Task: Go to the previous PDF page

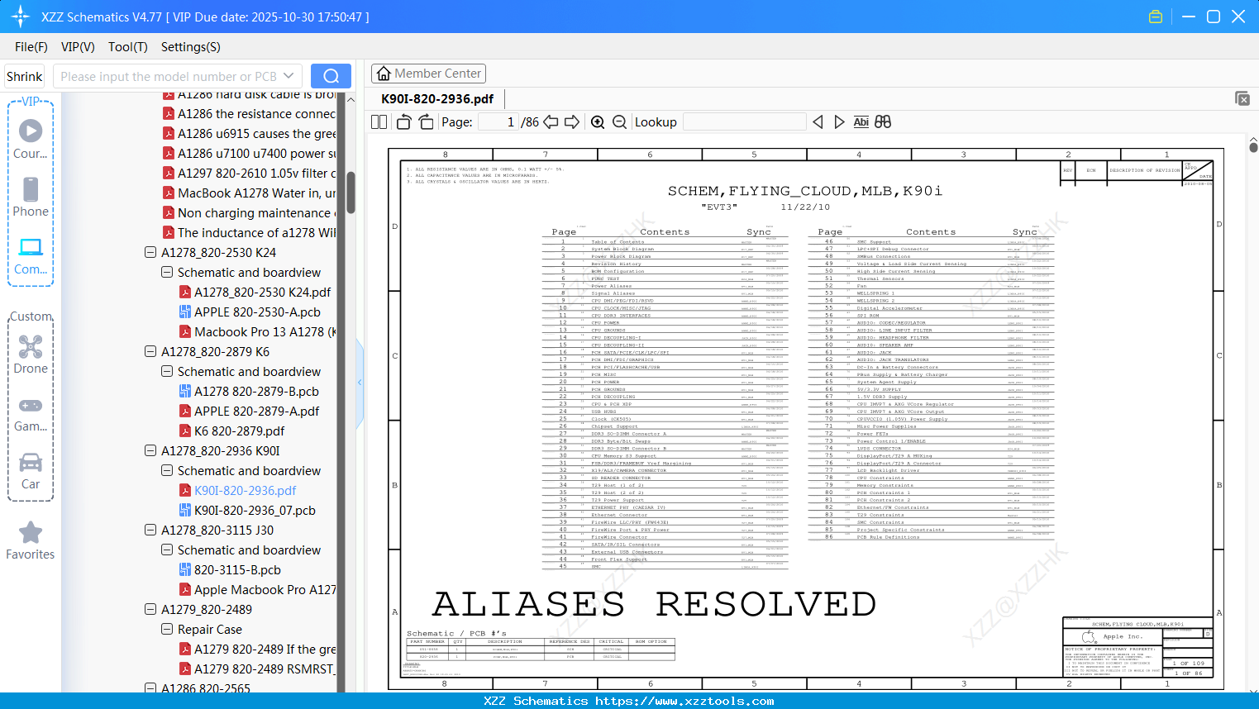Action: (551, 122)
